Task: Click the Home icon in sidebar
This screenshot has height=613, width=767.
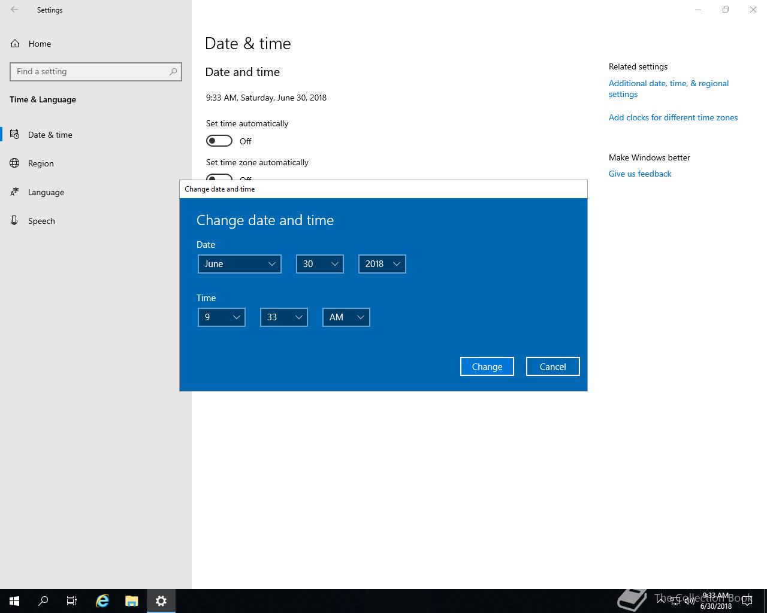Action: tap(15, 44)
